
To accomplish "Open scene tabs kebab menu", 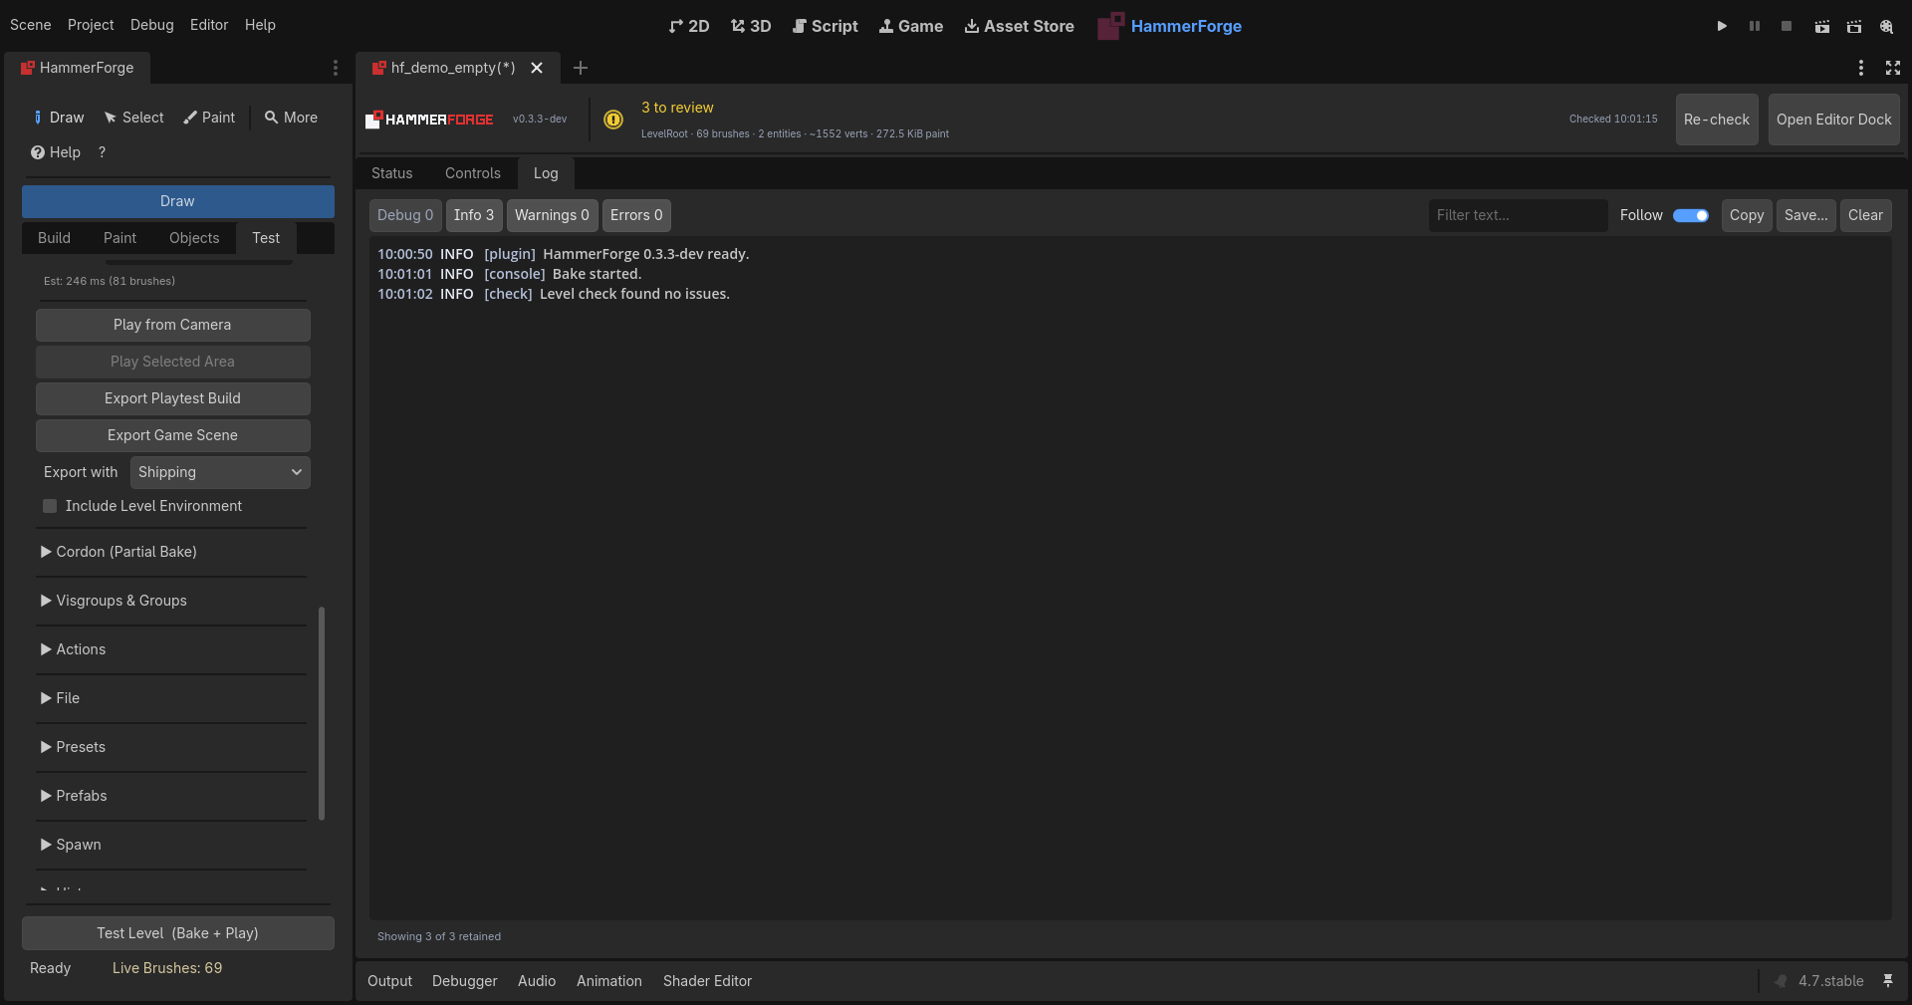I will 1860,68.
